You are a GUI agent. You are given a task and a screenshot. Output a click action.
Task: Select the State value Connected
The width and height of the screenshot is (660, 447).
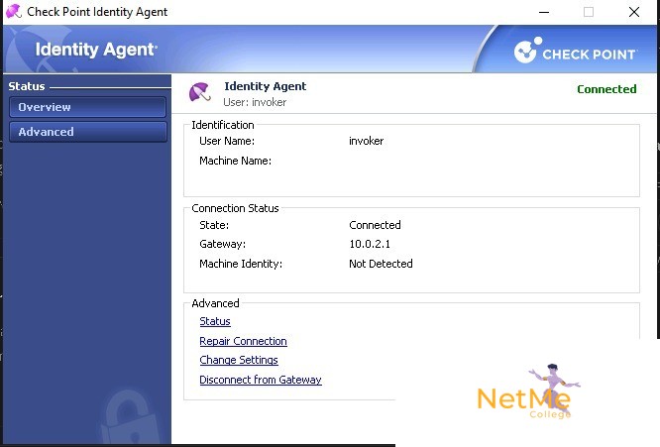tap(375, 225)
